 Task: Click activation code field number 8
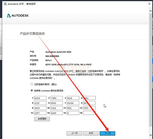pyautogui.click(x=89, y=103)
